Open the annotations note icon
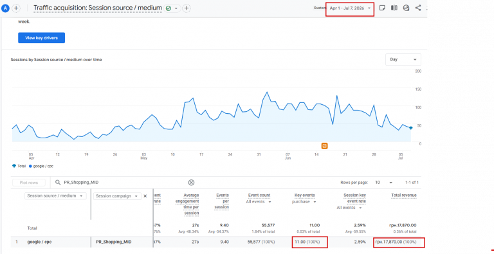 click(382, 8)
